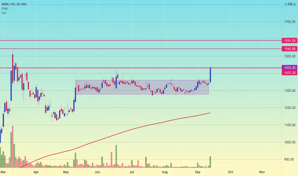298x176 pixels.
Task: Click the May date axis label
Action: [66, 172]
